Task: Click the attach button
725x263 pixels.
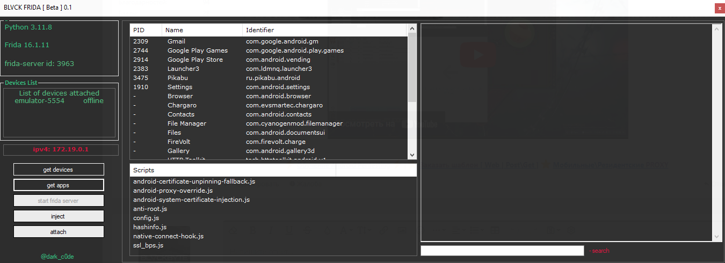Action: (x=59, y=232)
